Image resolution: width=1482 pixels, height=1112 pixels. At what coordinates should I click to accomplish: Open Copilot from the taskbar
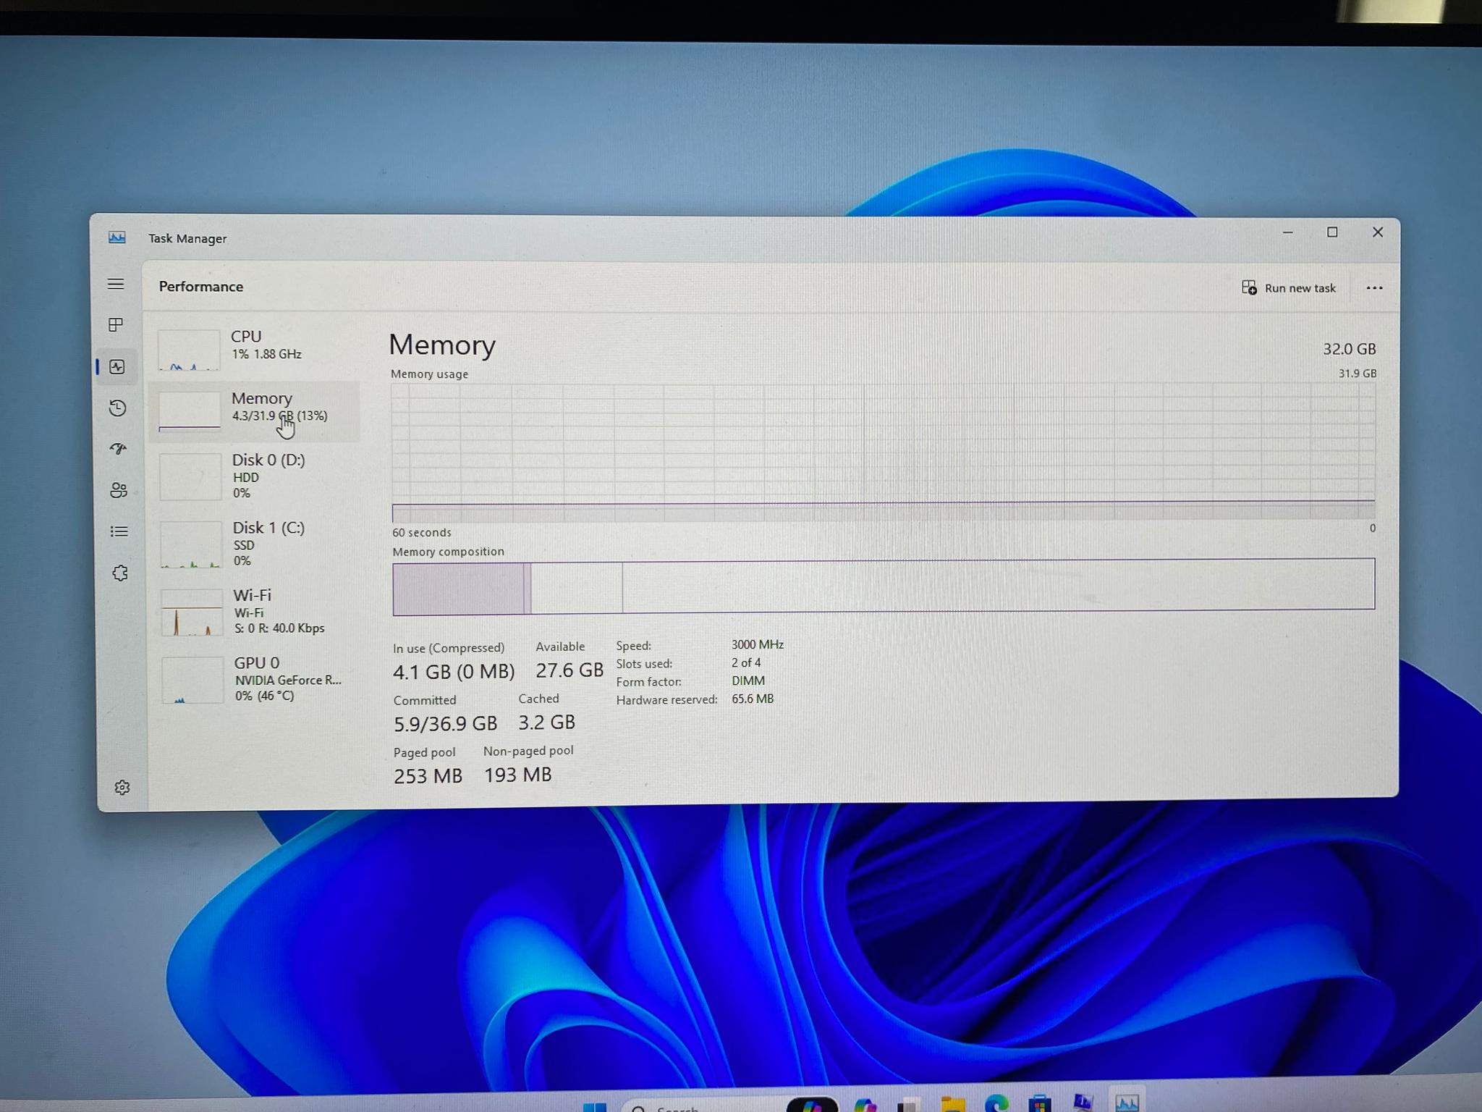(865, 1104)
